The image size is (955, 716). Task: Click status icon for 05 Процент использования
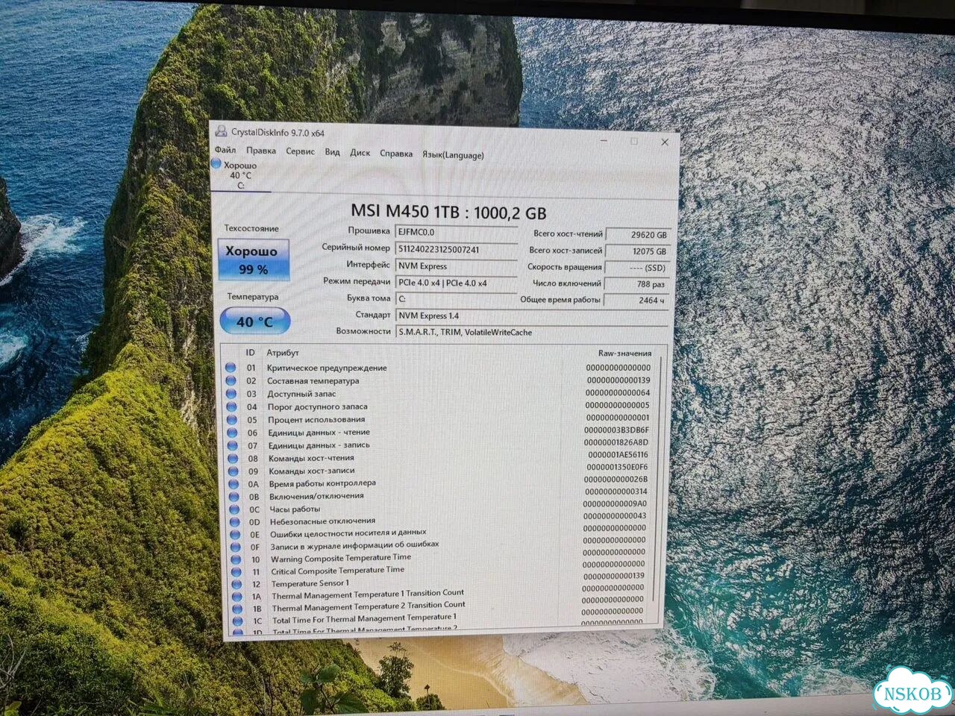231,419
